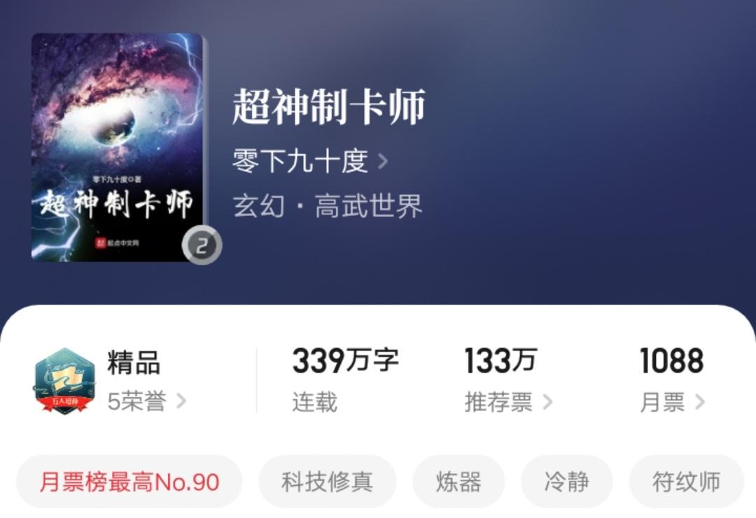Open the 月票 monthly tickets page

[662, 402]
